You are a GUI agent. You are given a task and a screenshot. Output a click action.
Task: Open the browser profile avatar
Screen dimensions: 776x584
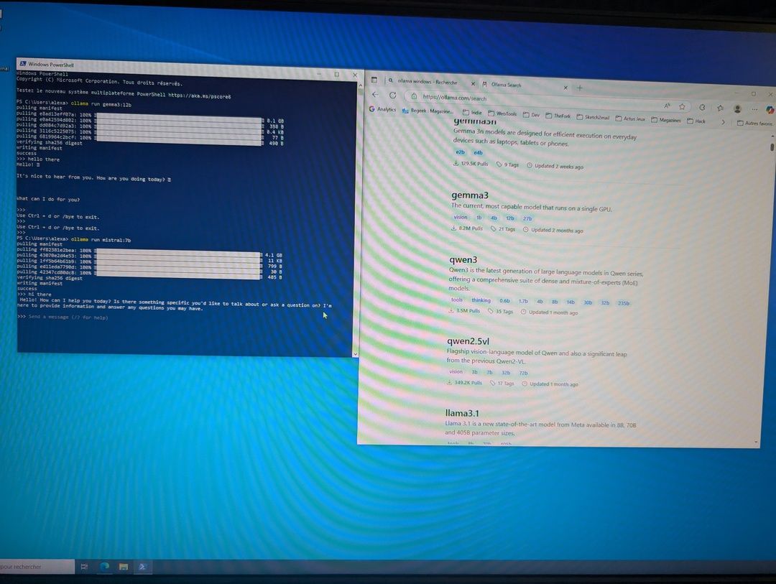click(x=737, y=108)
